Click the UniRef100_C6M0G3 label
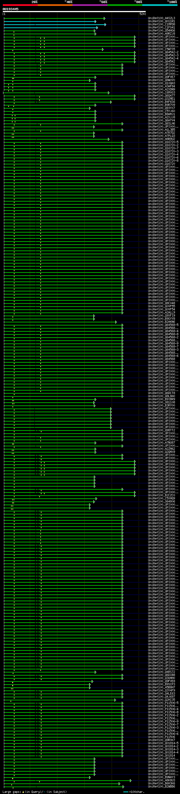The image size is (180, 794). coord(161,92)
